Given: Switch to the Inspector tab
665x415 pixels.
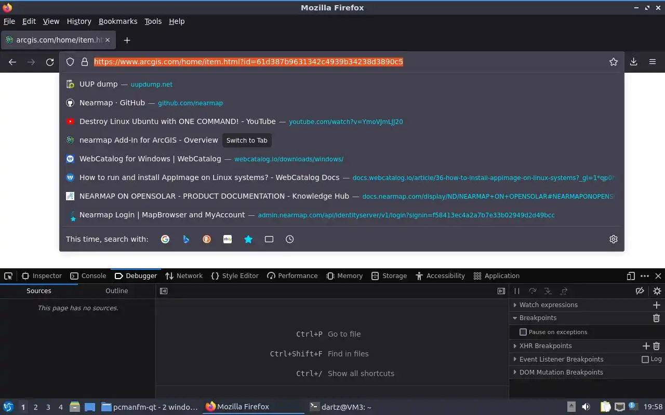Looking at the screenshot, I should coord(41,276).
